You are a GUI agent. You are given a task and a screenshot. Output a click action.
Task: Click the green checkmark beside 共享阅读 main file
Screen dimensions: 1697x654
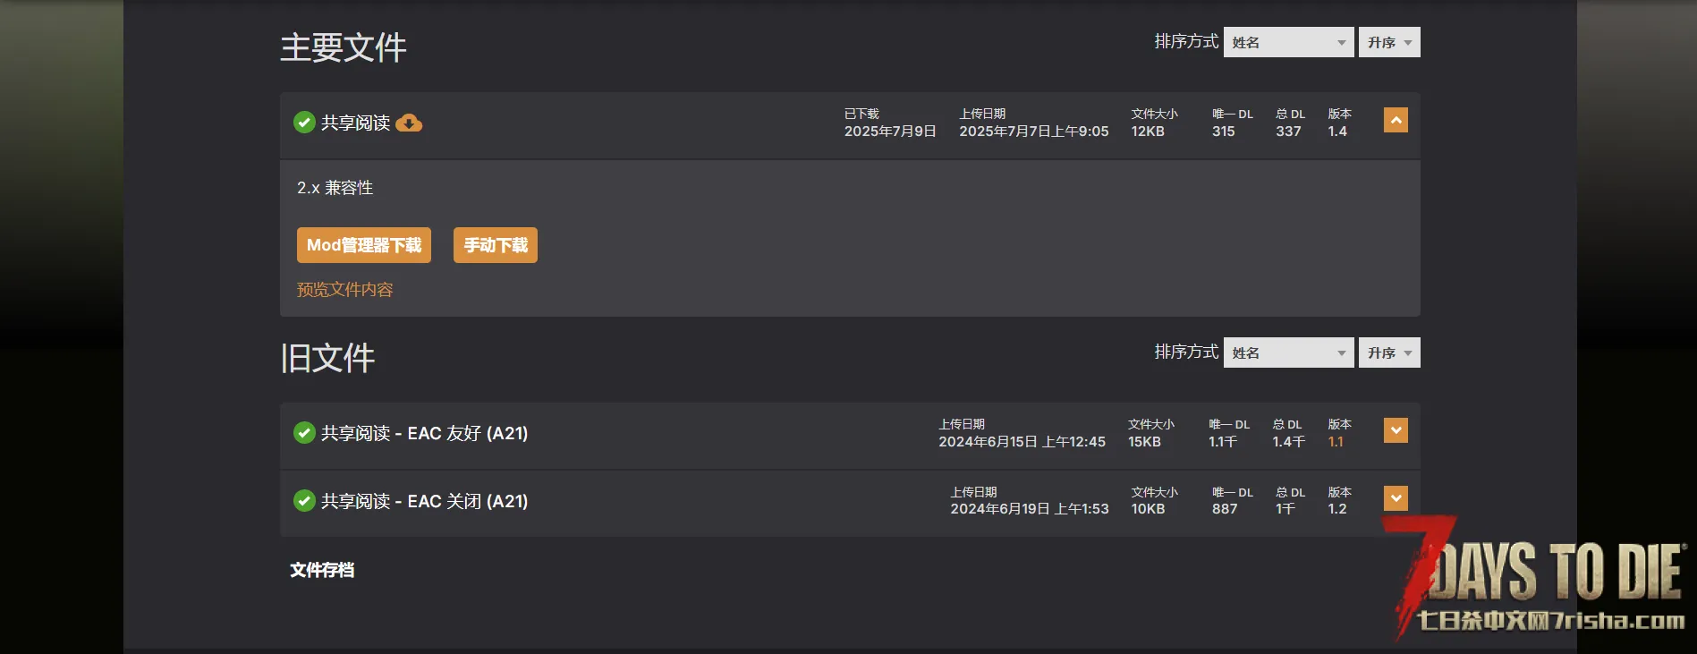[304, 122]
